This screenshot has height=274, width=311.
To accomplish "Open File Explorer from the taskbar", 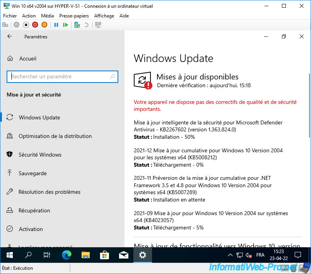I will (85, 255).
